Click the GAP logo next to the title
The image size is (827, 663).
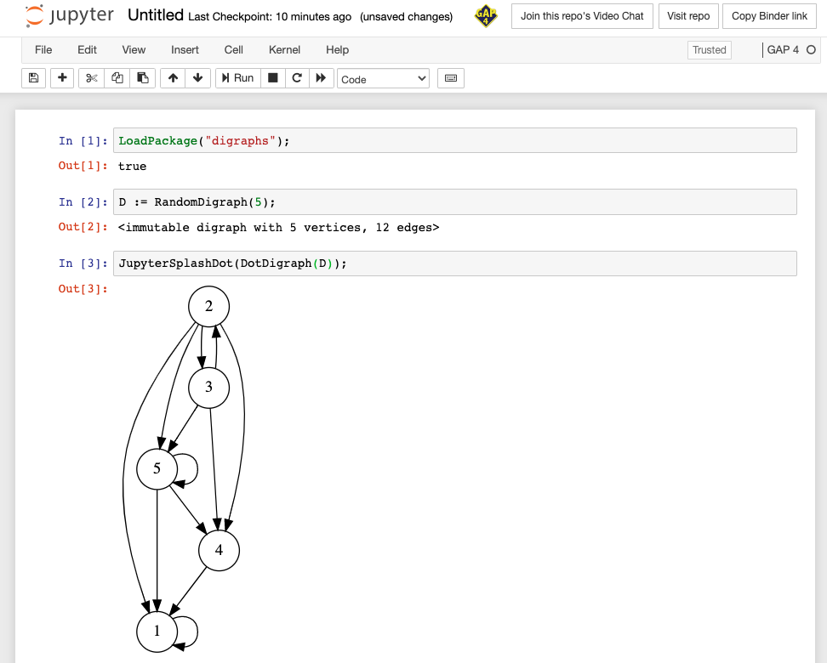486,16
